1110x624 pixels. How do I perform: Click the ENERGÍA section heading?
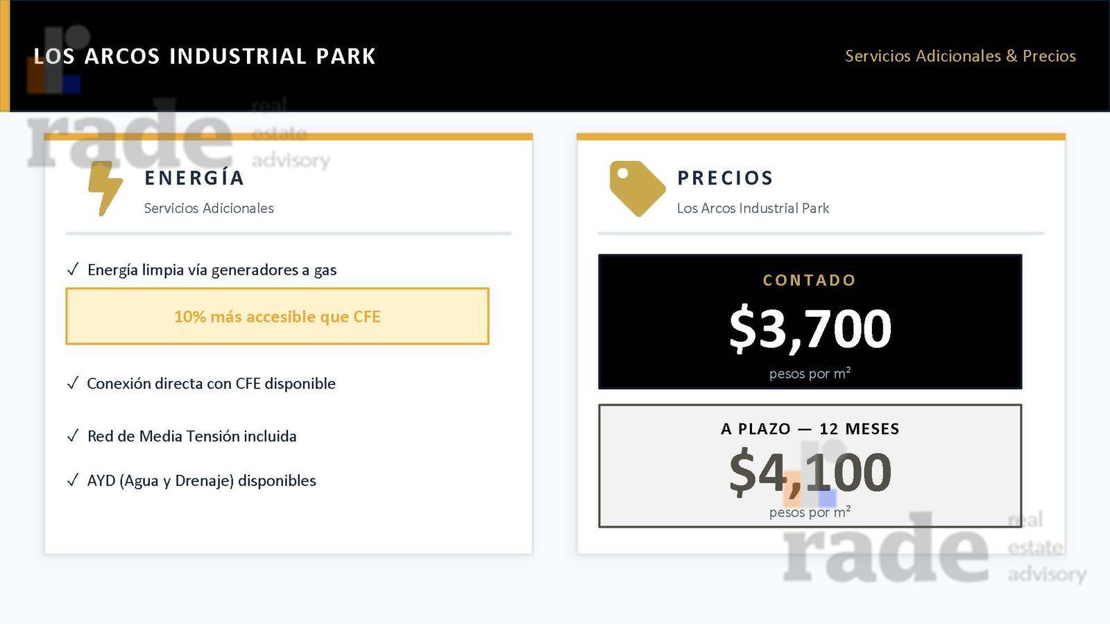point(194,178)
